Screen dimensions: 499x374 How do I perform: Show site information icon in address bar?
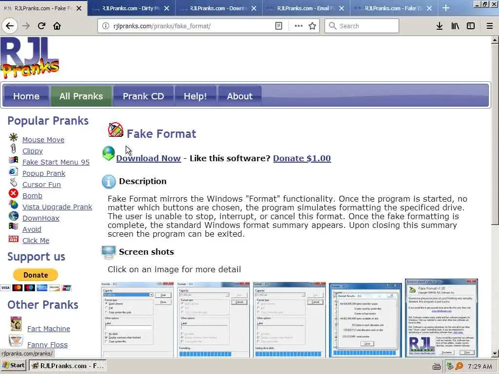(106, 26)
